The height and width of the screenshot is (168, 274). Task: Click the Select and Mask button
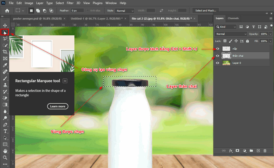click(x=205, y=10)
